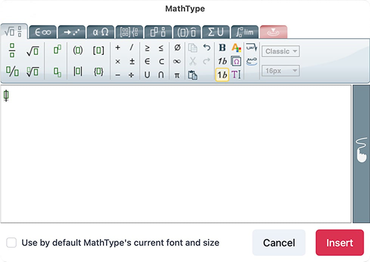Viewport: 370px width, 262px height.
Task: Insert curly braces template
Action: (98, 72)
